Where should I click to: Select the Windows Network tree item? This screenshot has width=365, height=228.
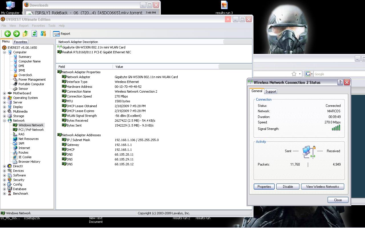(31, 125)
